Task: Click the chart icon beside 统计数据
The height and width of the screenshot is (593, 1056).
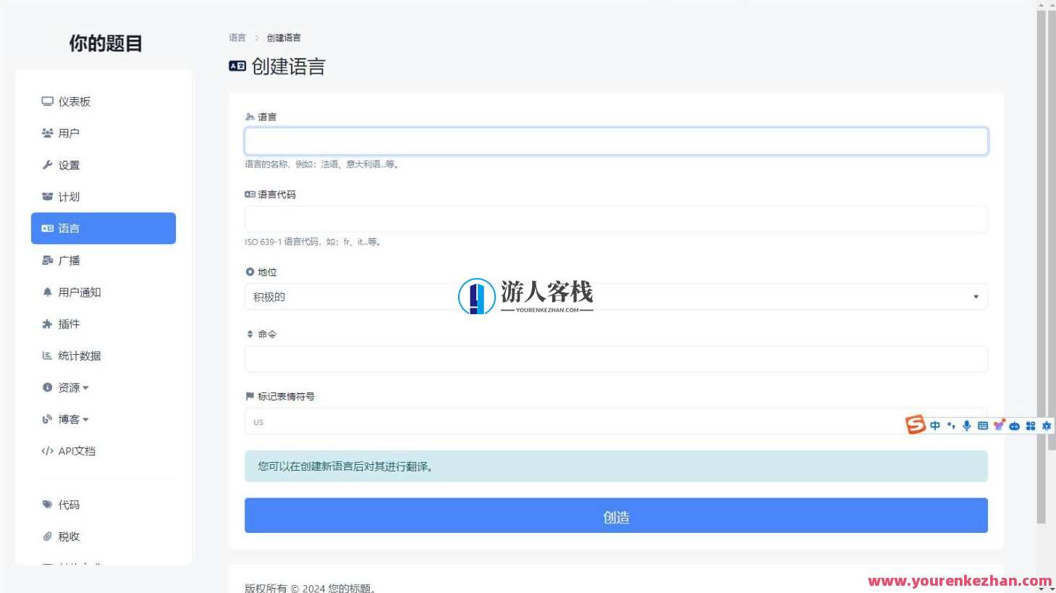Action: (46, 356)
